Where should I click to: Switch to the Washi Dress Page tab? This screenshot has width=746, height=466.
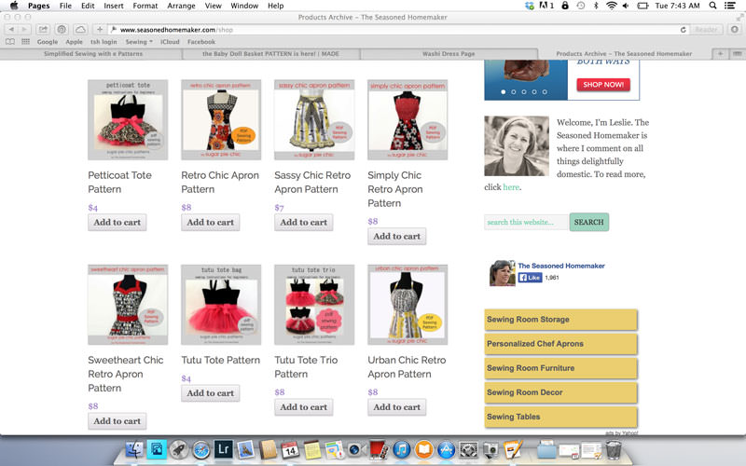pos(448,54)
